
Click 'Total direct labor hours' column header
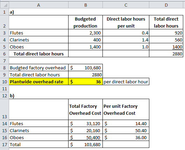coord(166,22)
